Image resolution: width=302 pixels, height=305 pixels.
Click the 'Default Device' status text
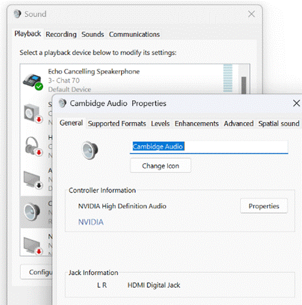pos(70,89)
